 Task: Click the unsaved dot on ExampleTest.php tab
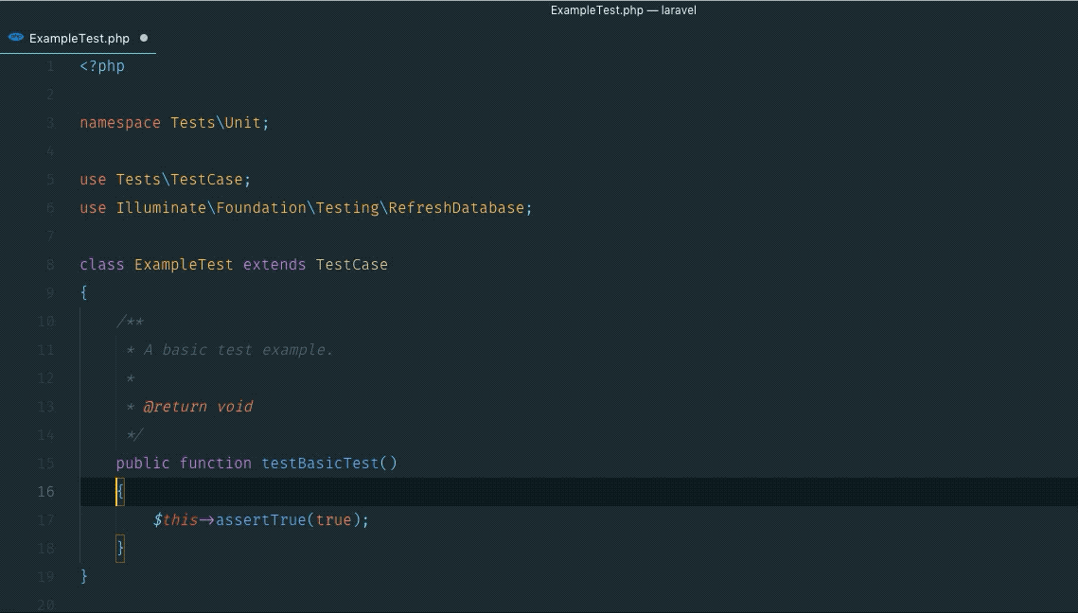(x=144, y=39)
